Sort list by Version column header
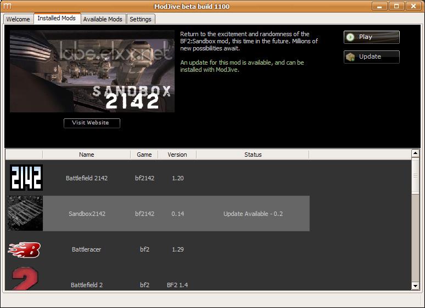The width and height of the screenshot is (425, 308). [x=177, y=155]
